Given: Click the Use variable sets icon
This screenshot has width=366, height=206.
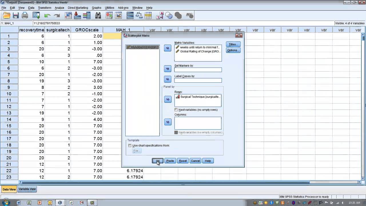Looking at the screenshot, I should pos(169,15).
